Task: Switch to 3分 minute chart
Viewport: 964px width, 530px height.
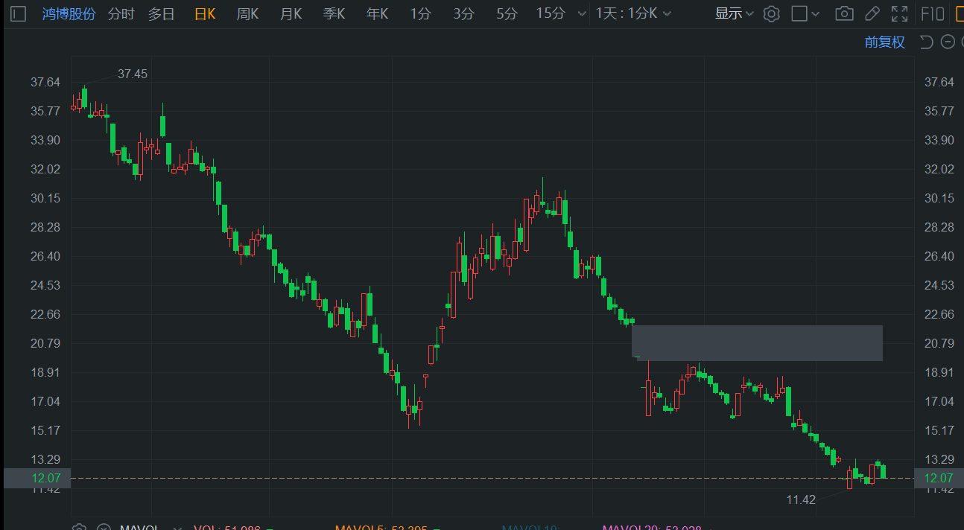Action: 463,13
